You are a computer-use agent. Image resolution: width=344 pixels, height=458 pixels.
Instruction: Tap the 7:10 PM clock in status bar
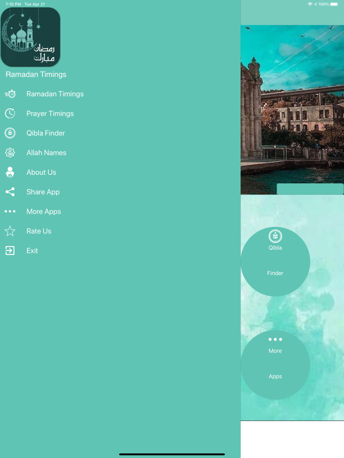(x=13, y=4)
